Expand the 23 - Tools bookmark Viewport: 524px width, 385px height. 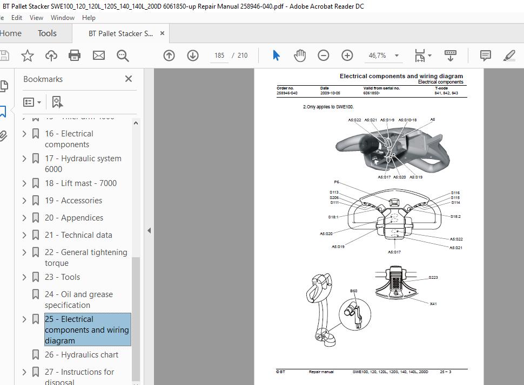click(24, 277)
